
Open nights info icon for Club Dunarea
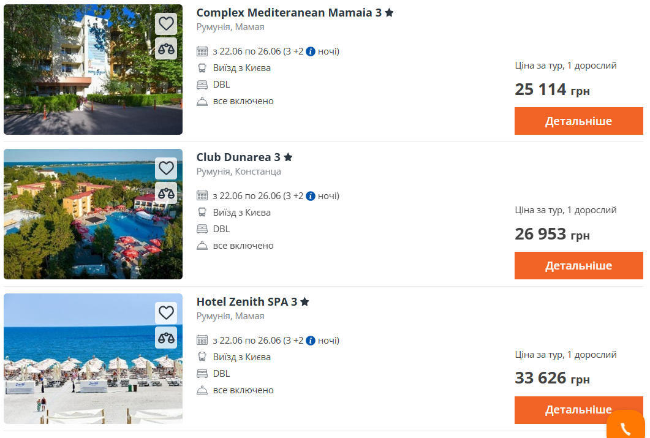(311, 196)
